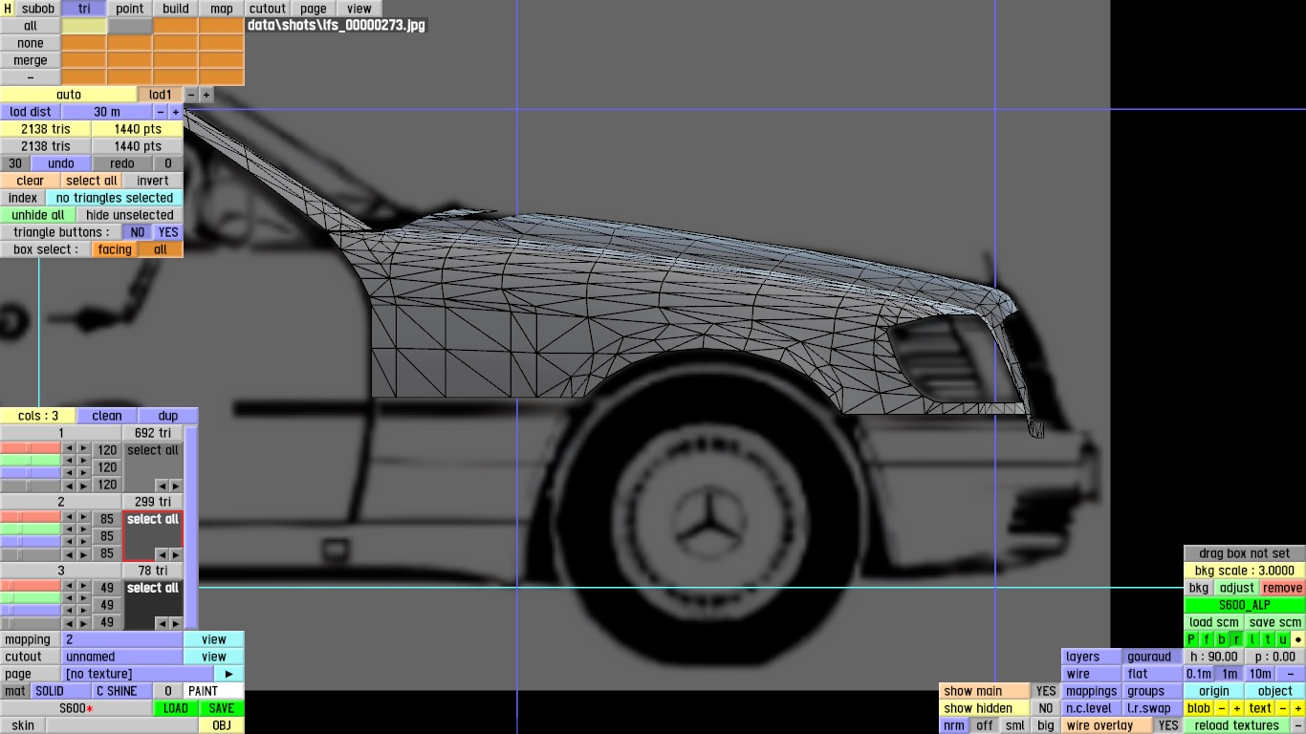Image resolution: width=1306 pixels, height=734 pixels.
Task: Increase blob size with its plus button
Action: point(1237,708)
